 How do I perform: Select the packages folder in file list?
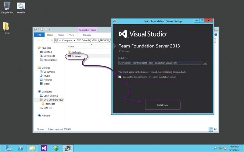coord(75,52)
